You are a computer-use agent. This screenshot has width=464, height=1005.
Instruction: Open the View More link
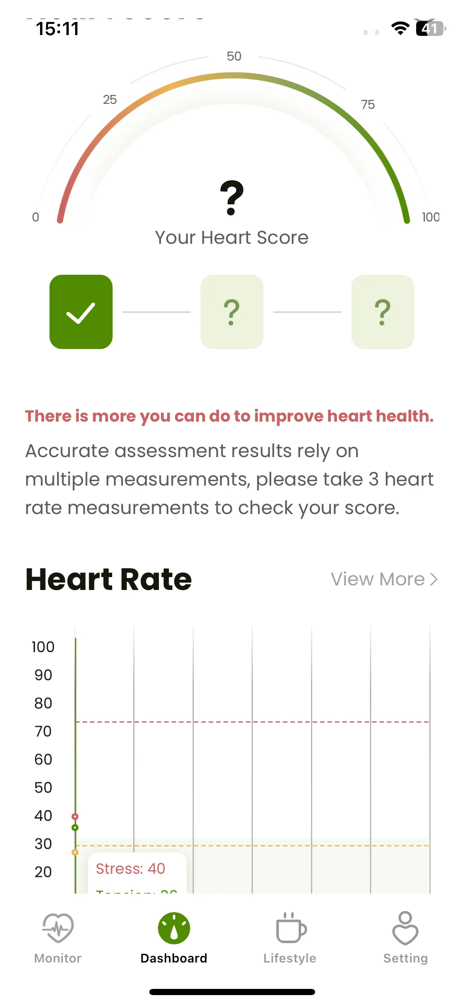pyautogui.click(x=384, y=579)
